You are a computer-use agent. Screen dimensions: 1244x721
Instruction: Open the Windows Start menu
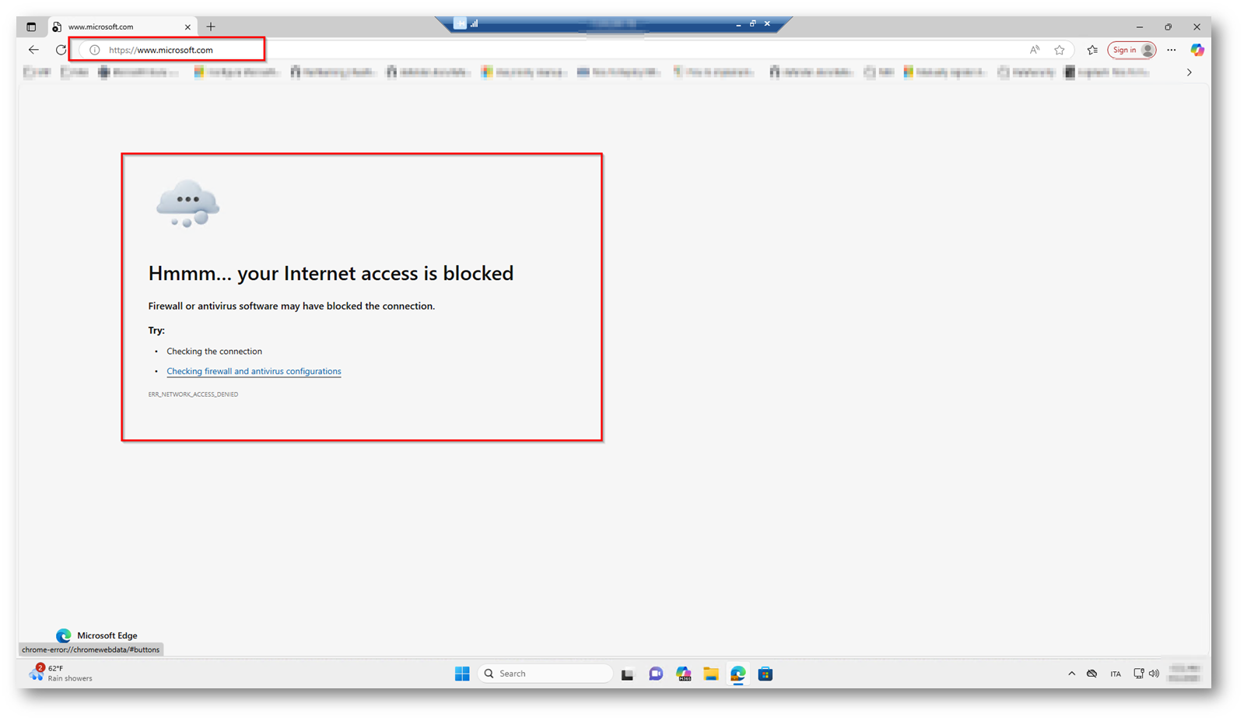(x=462, y=674)
